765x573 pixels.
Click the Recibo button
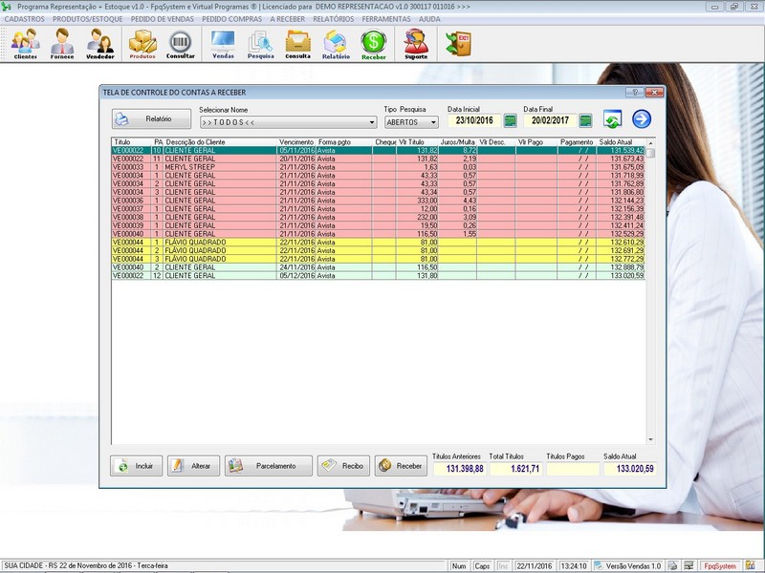click(x=343, y=466)
